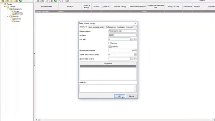
Task: Select the Ингредиенты folder label
Action: [x=17, y=9]
